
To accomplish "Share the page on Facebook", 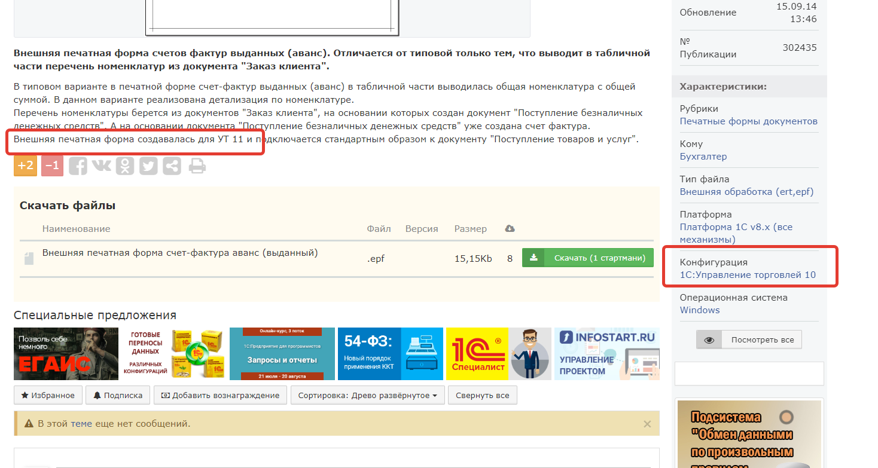I will click(78, 166).
